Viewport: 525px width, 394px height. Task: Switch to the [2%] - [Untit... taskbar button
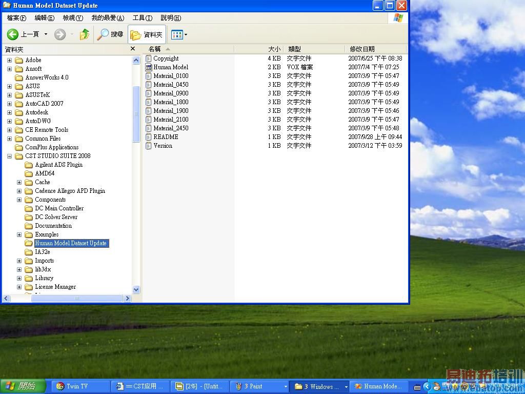199,386
